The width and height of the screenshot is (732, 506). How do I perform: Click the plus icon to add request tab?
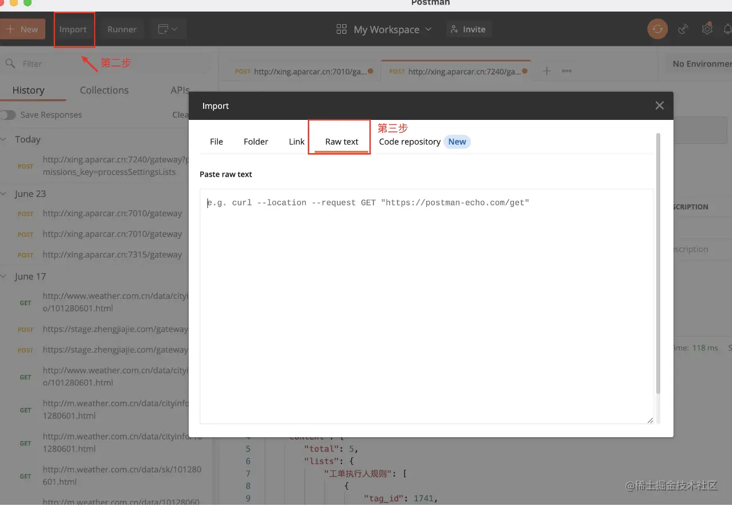pyautogui.click(x=547, y=71)
